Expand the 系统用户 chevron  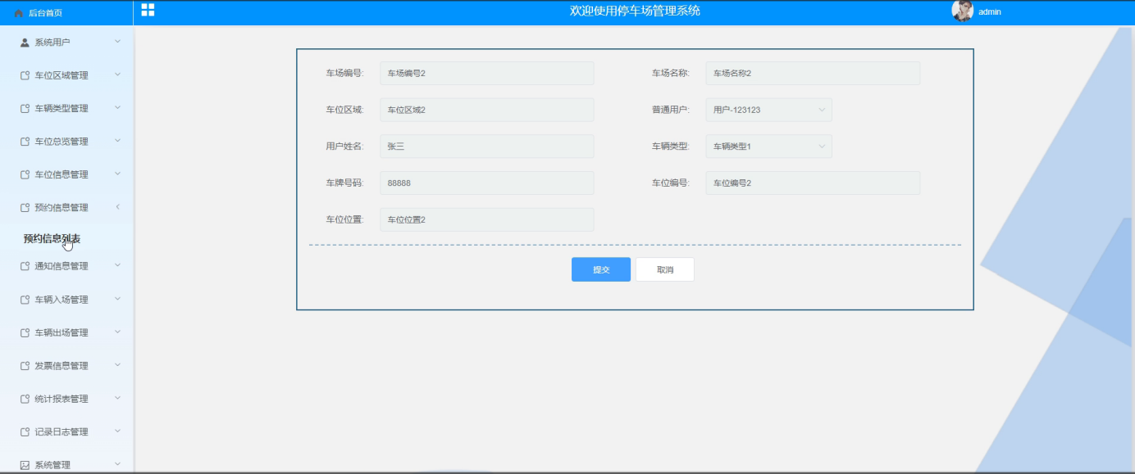point(117,41)
